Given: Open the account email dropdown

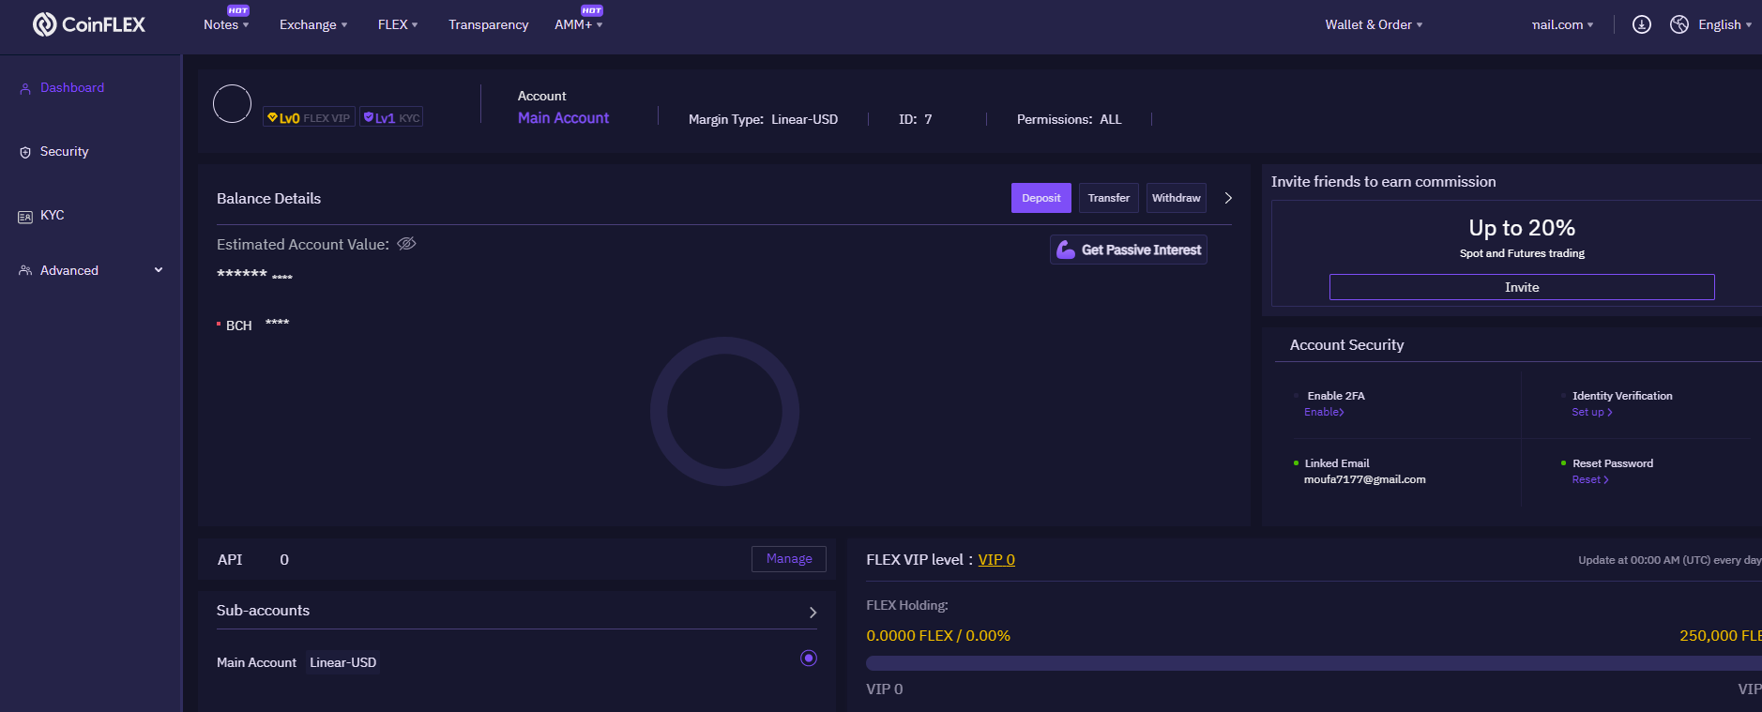Looking at the screenshot, I should (x=1562, y=24).
